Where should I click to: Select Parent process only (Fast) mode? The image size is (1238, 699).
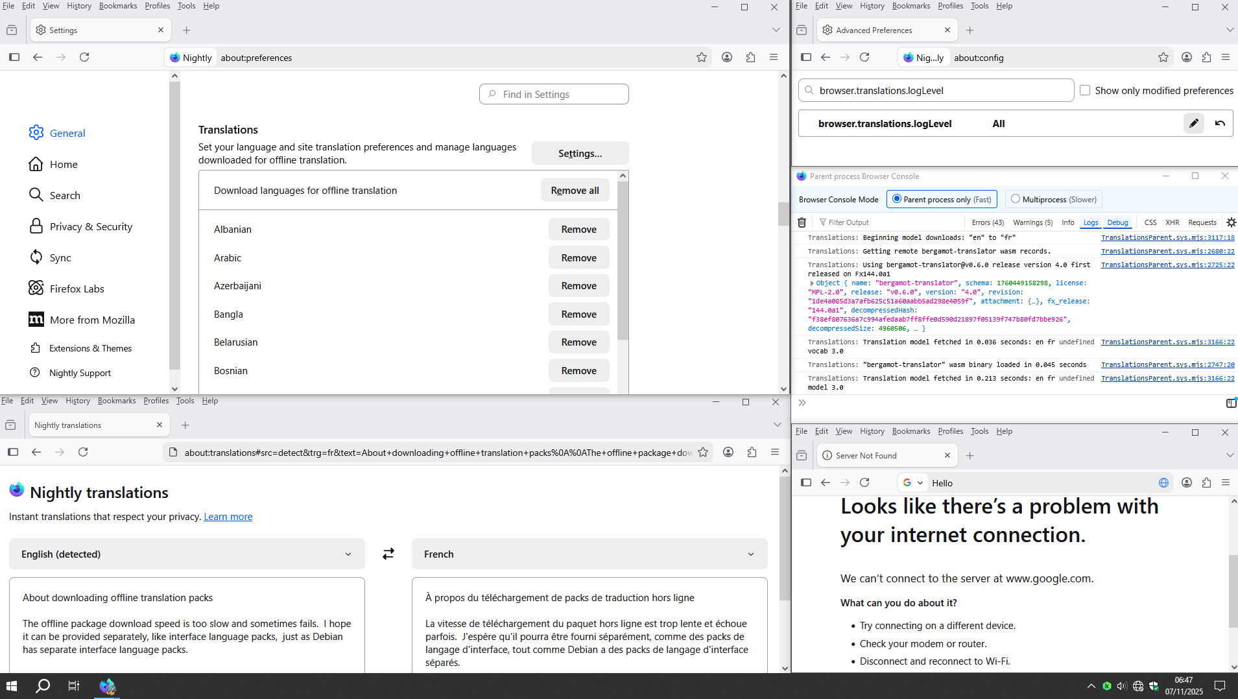pos(897,199)
